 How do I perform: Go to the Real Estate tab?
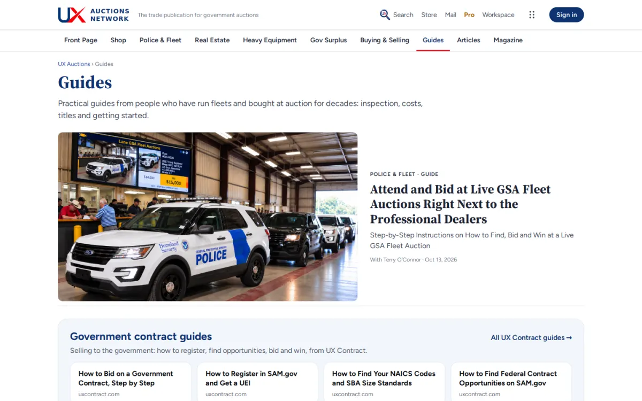212,40
